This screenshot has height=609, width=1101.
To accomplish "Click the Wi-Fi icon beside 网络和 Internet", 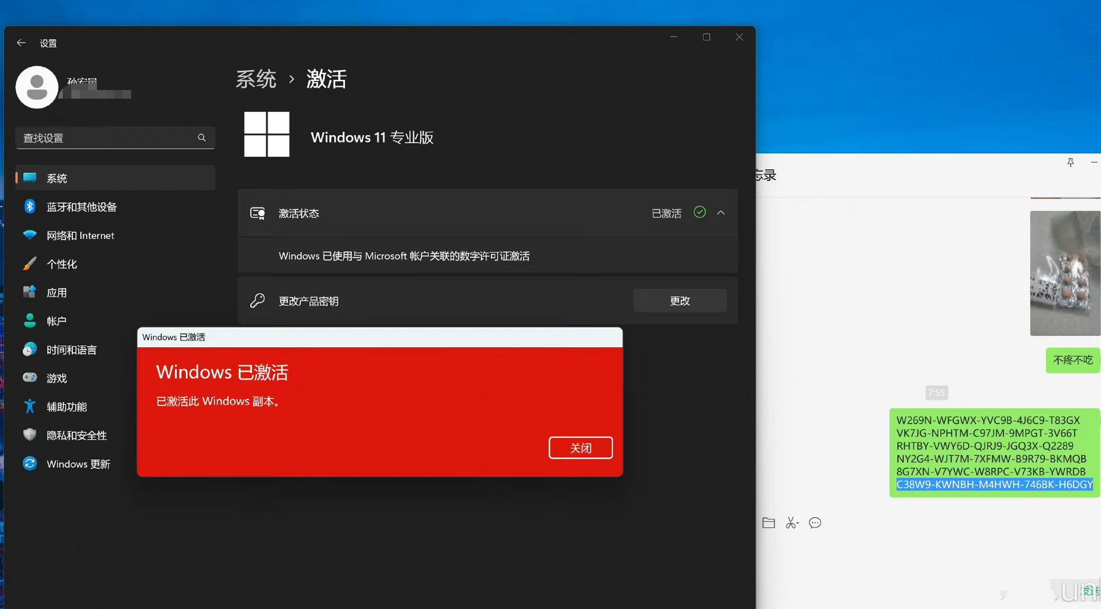I will pos(29,235).
